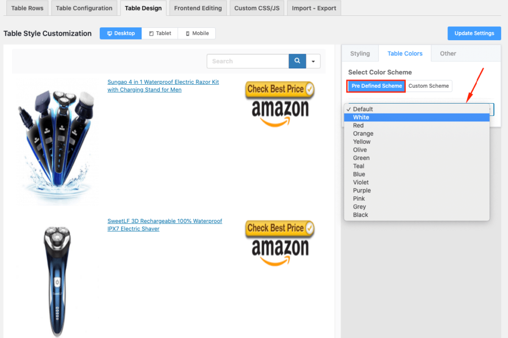Viewport: 508px width, 338px height.
Task: Click the Update Settings button
Action: coord(474,33)
